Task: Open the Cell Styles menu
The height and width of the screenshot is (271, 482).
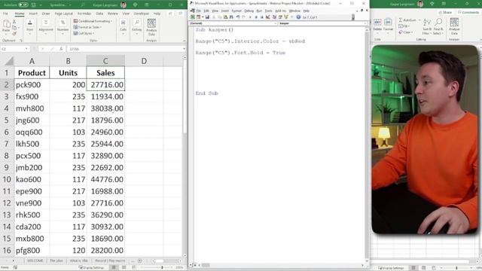Action: [x=84, y=33]
